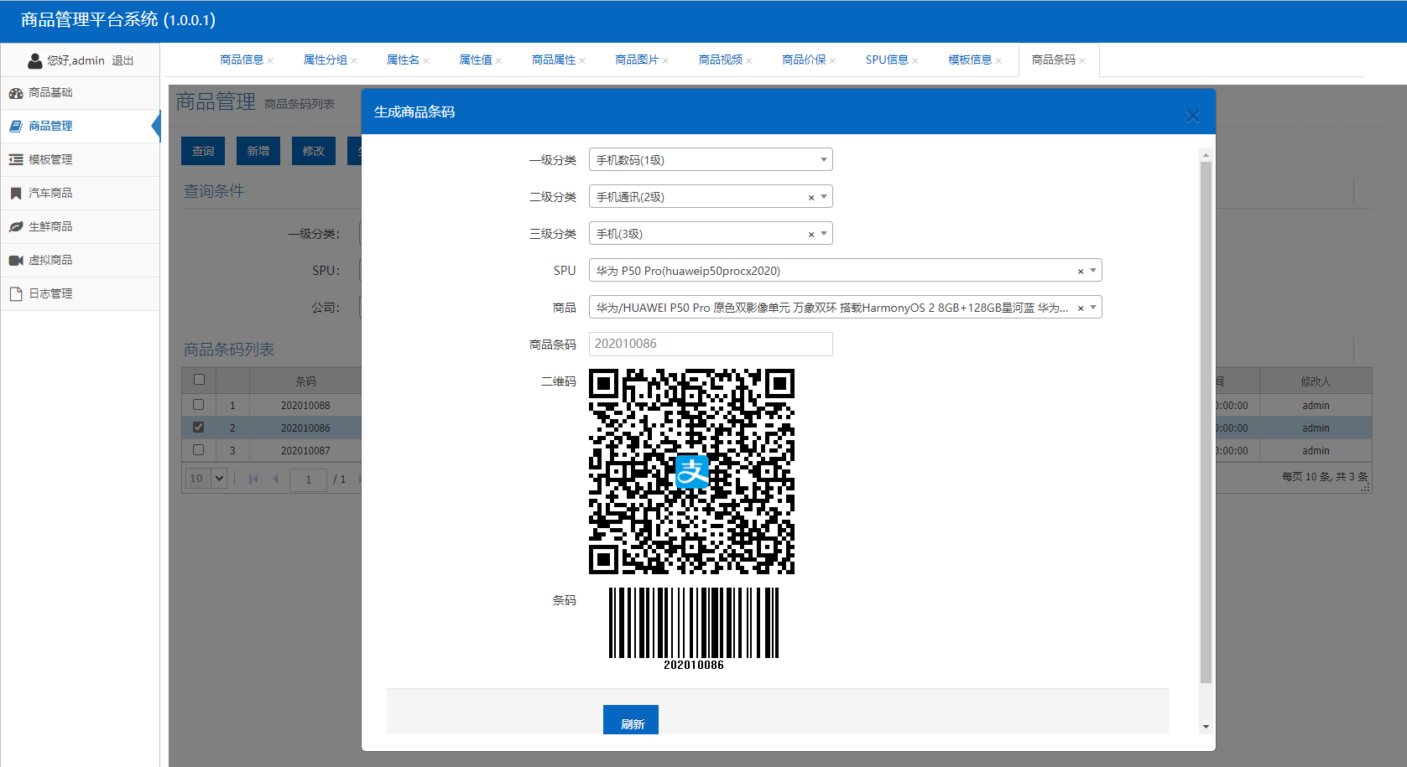Click the 修改人 column header
1407x767 pixels.
(1316, 381)
